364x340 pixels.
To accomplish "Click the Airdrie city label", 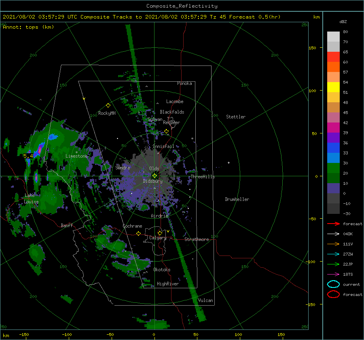I will click(159, 216).
